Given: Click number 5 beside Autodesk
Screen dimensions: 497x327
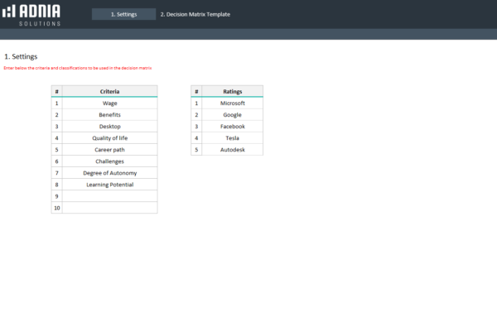Looking at the screenshot, I should click(x=196, y=150).
